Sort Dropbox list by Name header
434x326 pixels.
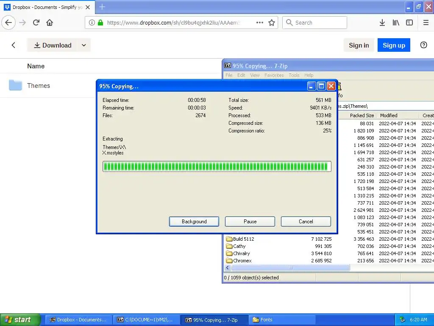(x=36, y=66)
